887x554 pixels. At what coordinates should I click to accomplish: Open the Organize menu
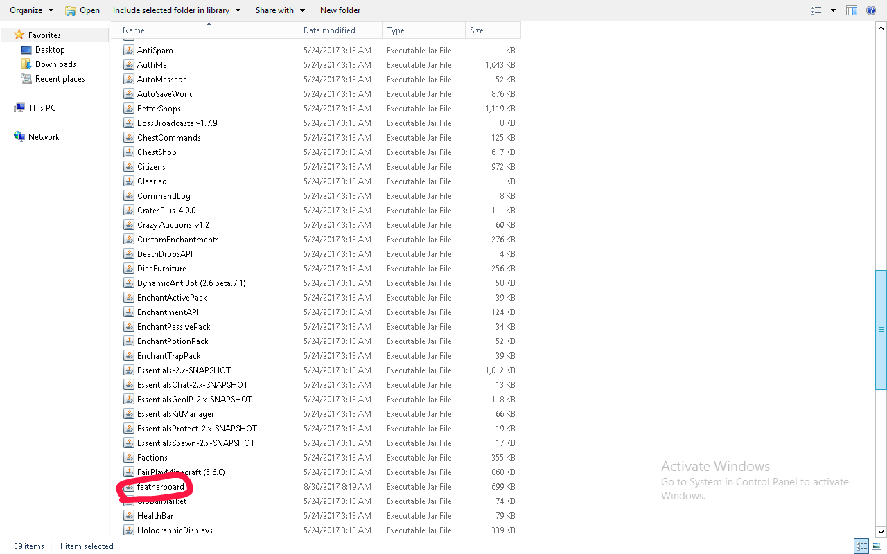(x=31, y=10)
